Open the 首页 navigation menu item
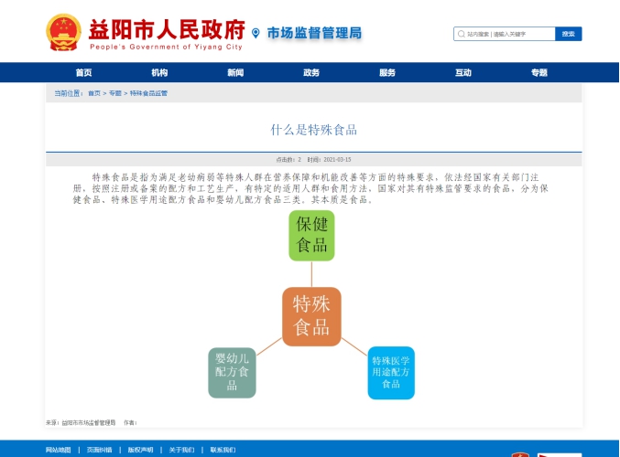 83,73
